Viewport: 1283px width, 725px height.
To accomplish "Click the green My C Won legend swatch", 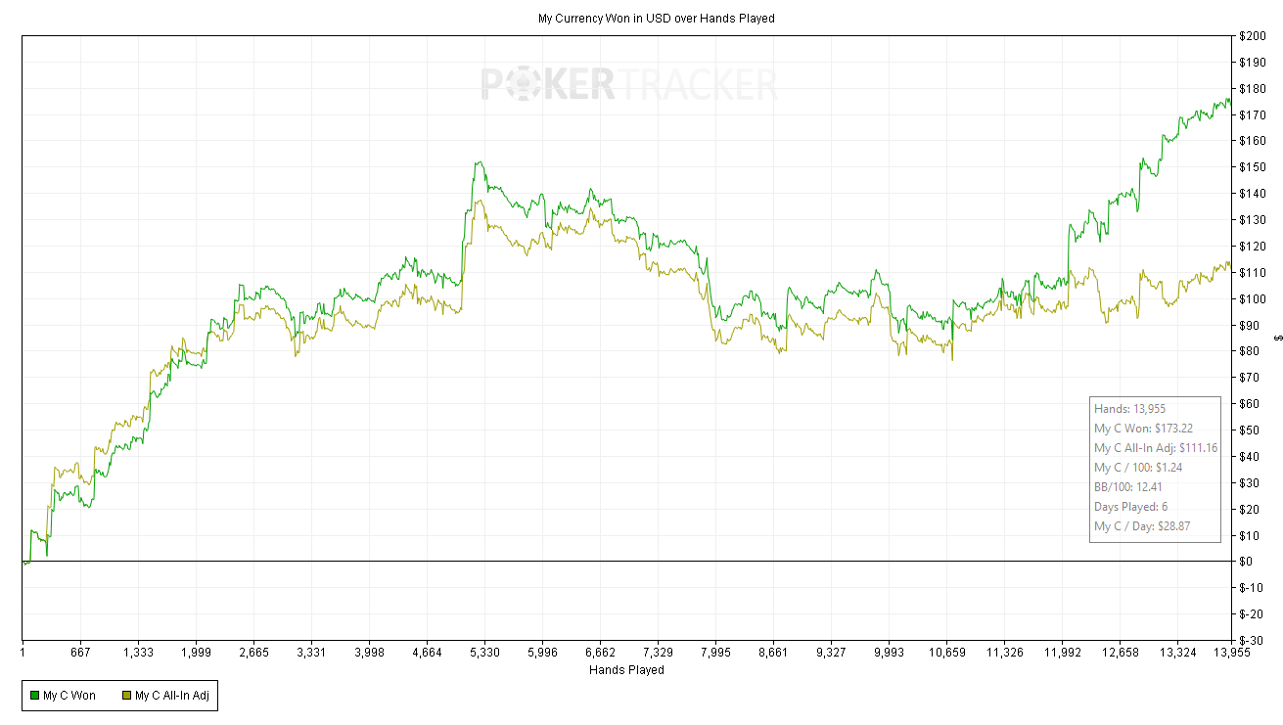I will point(33,696).
